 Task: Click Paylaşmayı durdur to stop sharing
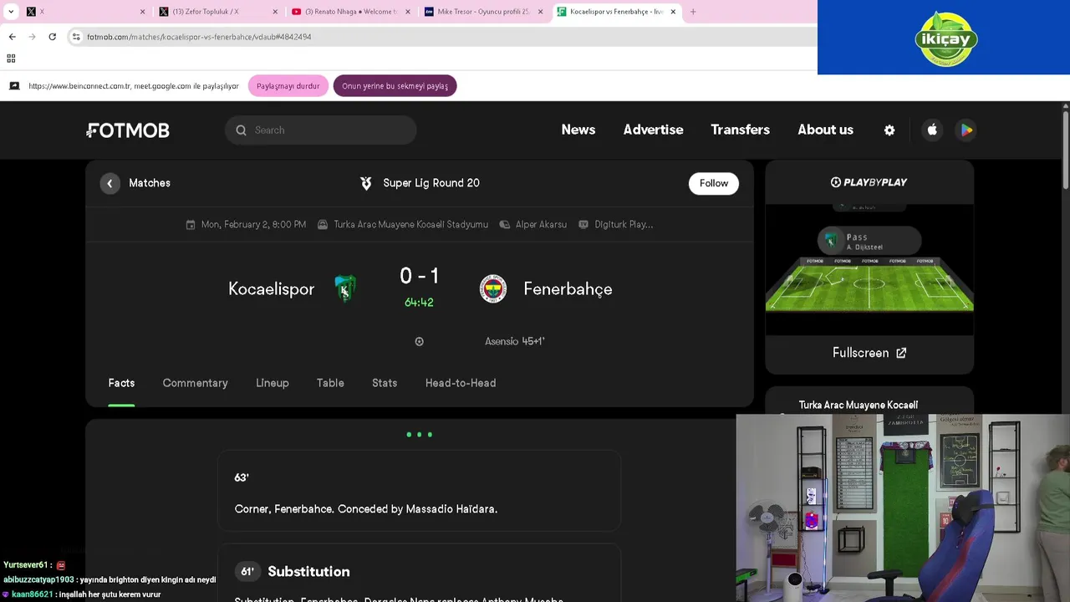click(288, 86)
